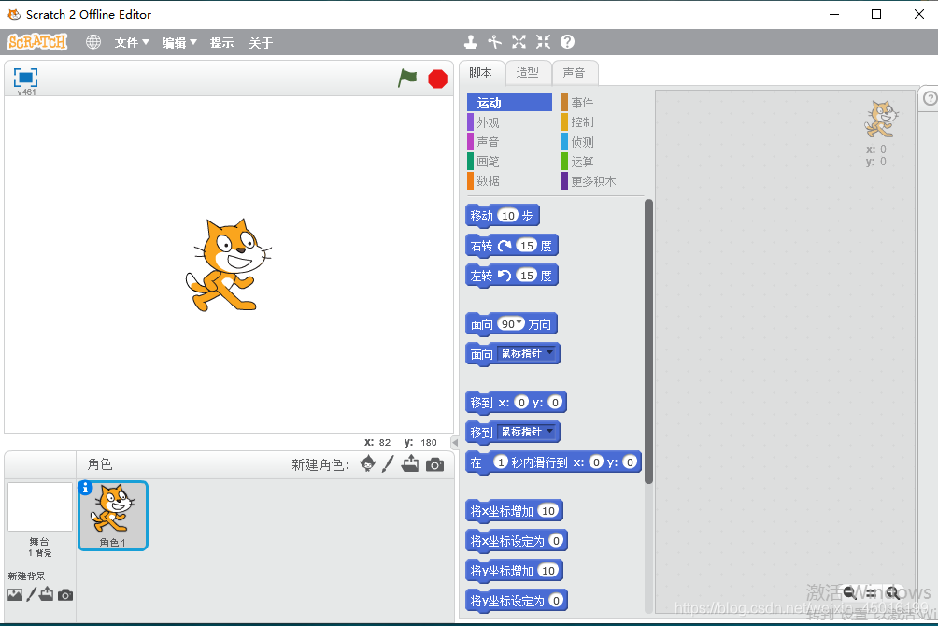Zoom out the scripts area
This screenshot has width=938, height=626.
coord(849,593)
